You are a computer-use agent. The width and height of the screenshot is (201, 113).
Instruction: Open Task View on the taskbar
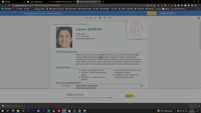pyautogui.click(x=8, y=111)
